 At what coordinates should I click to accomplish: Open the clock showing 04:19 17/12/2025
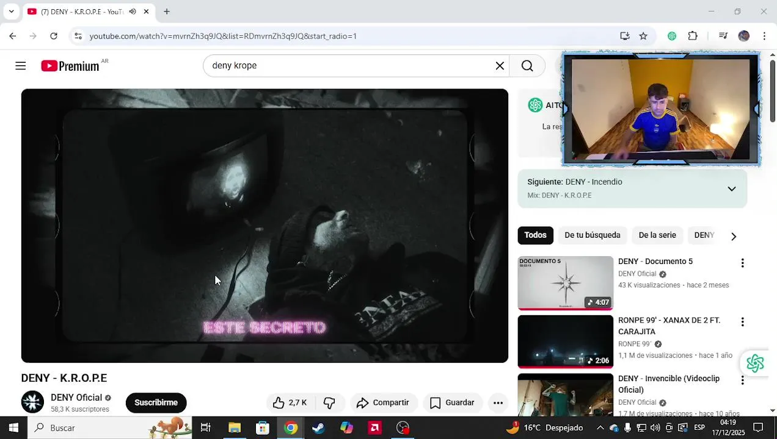coord(728,427)
